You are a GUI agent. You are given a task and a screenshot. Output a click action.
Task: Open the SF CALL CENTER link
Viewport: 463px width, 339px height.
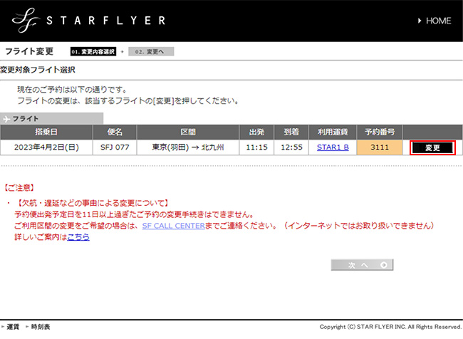(x=176, y=225)
